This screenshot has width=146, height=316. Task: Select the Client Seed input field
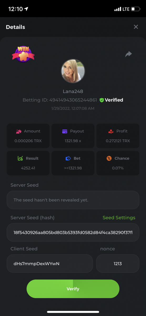pos(50,263)
